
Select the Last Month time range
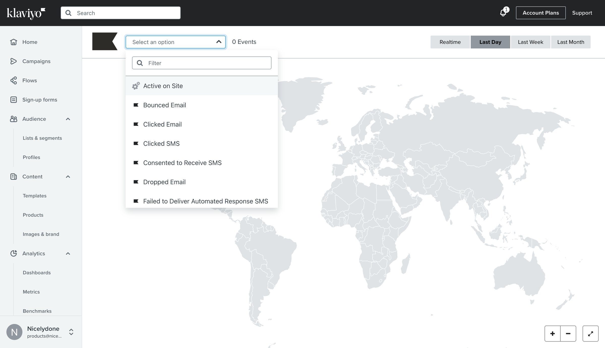point(571,42)
